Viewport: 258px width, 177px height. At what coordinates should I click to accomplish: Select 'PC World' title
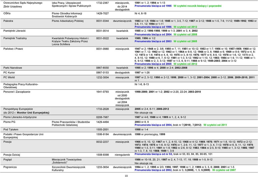click(9, 78)
